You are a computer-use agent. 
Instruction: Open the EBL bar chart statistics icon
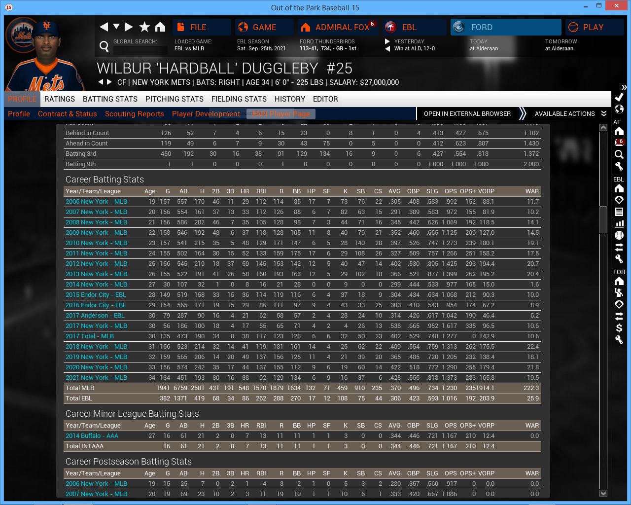click(x=619, y=223)
